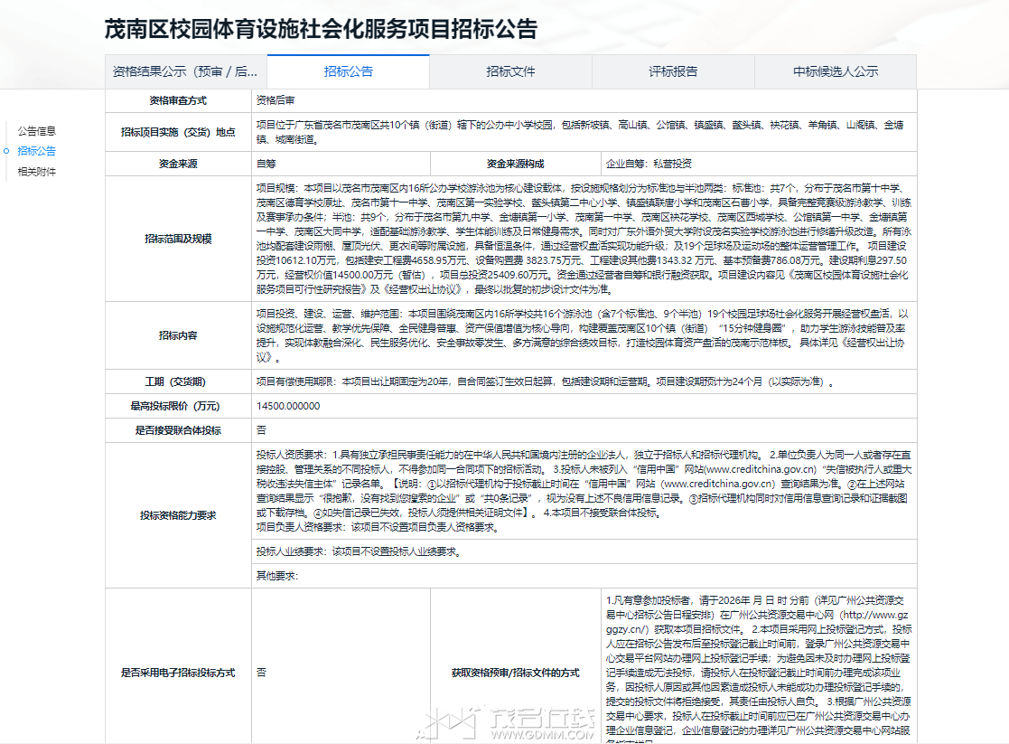Switch to the 招标文件 tab
Viewport: 1009px width, 744px height.
pyautogui.click(x=510, y=71)
